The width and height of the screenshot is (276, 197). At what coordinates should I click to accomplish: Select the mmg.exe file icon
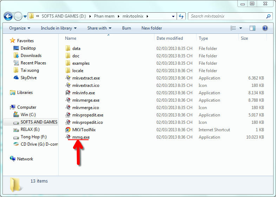coord(68,137)
